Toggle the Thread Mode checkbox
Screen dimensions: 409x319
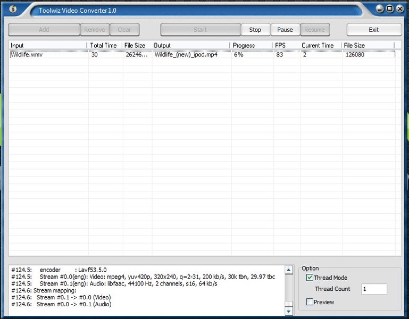point(310,278)
